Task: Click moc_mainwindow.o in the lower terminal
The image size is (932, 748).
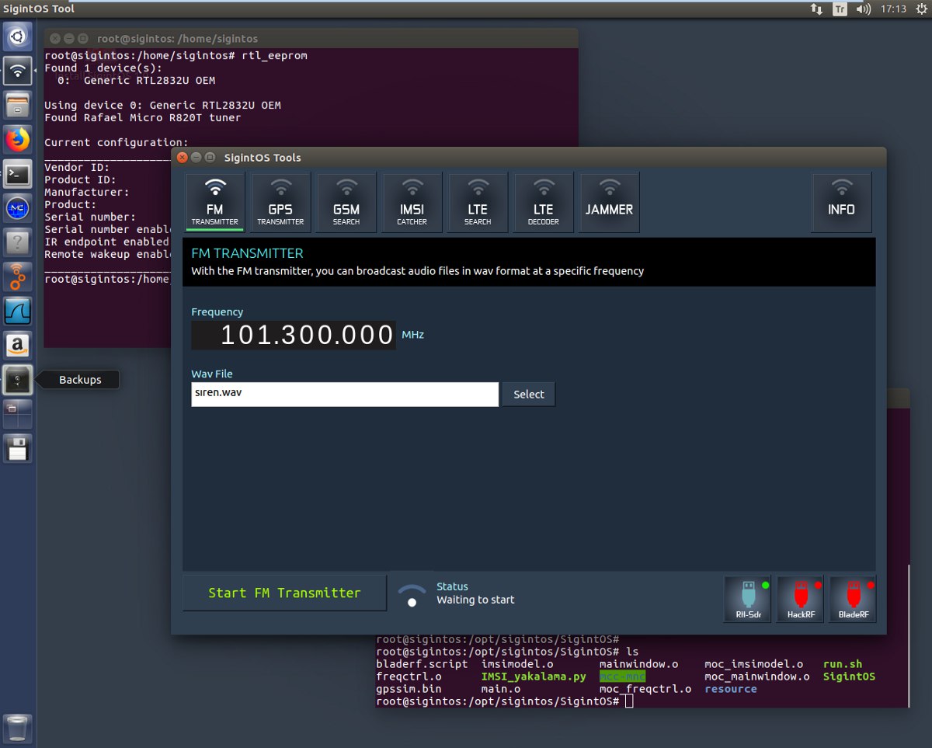Action: tap(757, 677)
